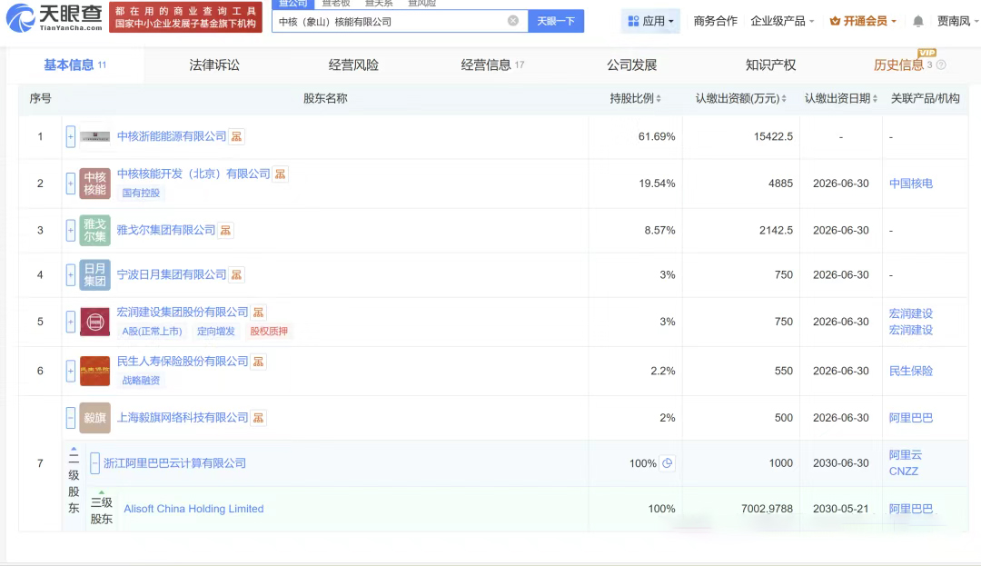981x566 pixels.
Task: Open the 企业级产品 dropdown
Action: (x=782, y=21)
